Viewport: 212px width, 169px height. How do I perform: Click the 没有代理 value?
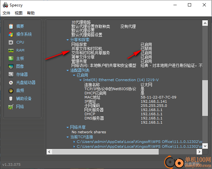coord(128,26)
